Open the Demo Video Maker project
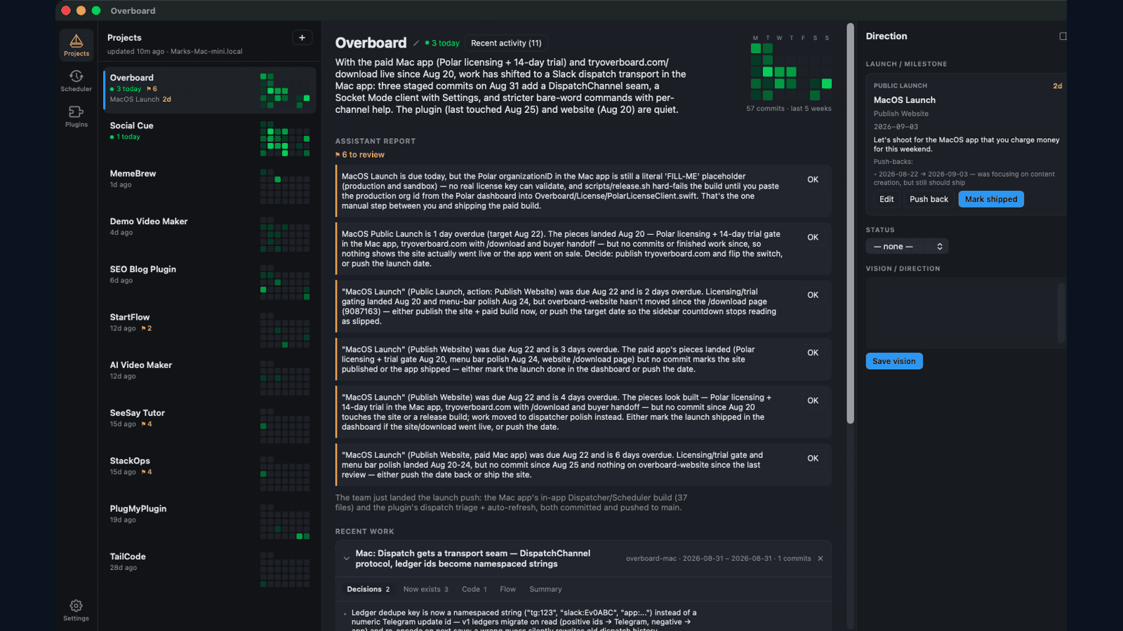Screen dimensions: 1123x631 209,233
